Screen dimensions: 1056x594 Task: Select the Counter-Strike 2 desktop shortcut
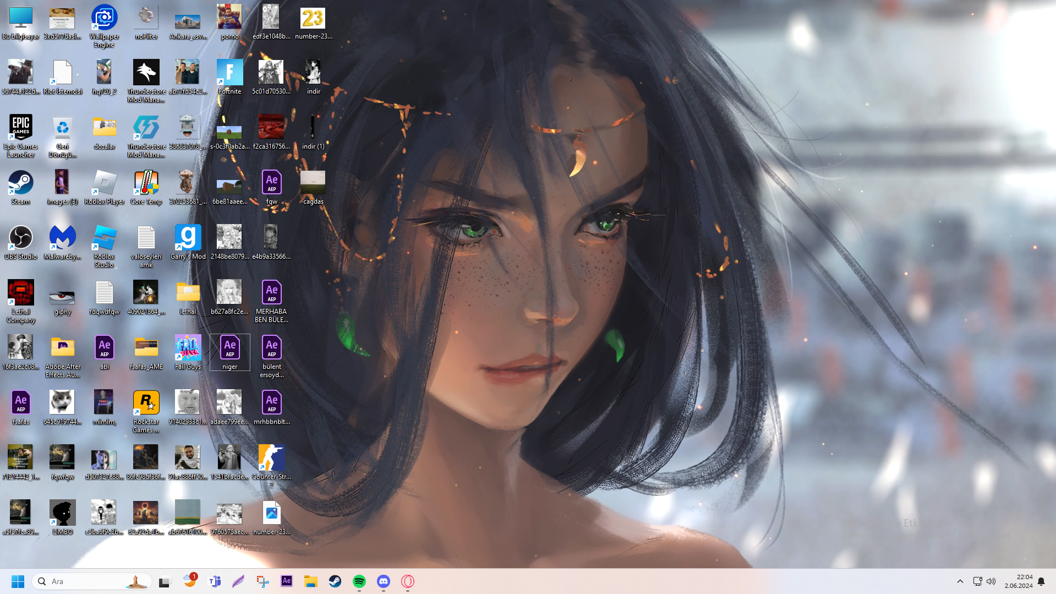(272, 467)
